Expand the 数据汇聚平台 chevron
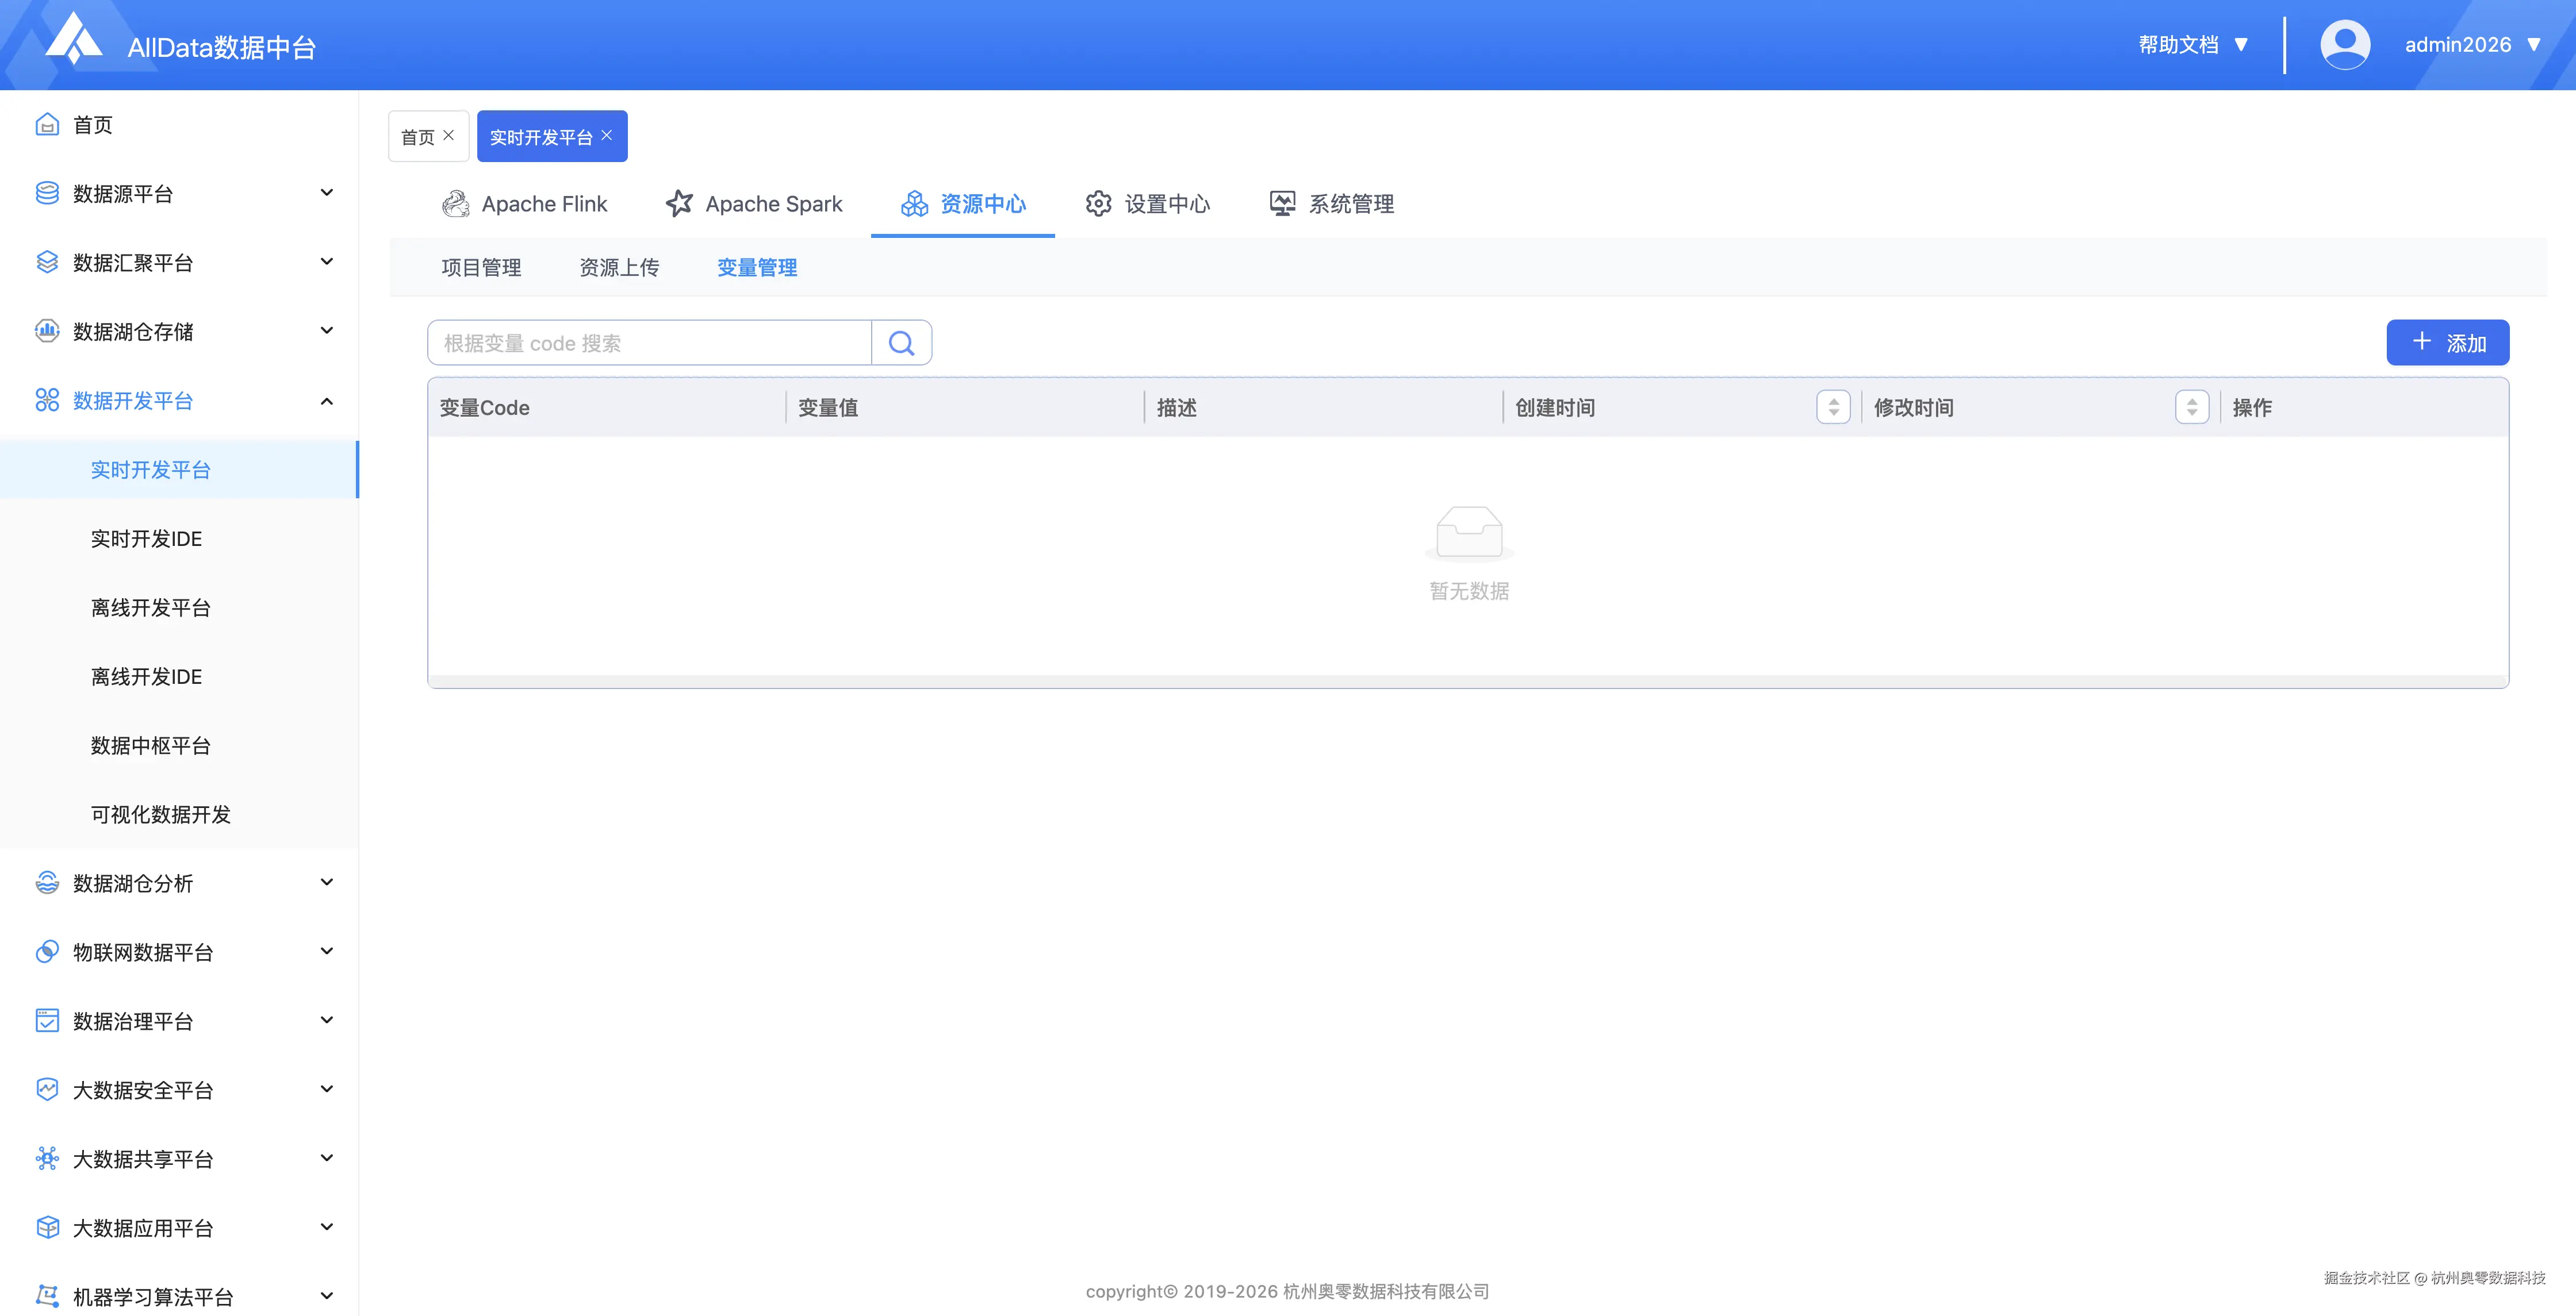This screenshot has width=2576, height=1316. pyautogui.click(x=326, y=262)
